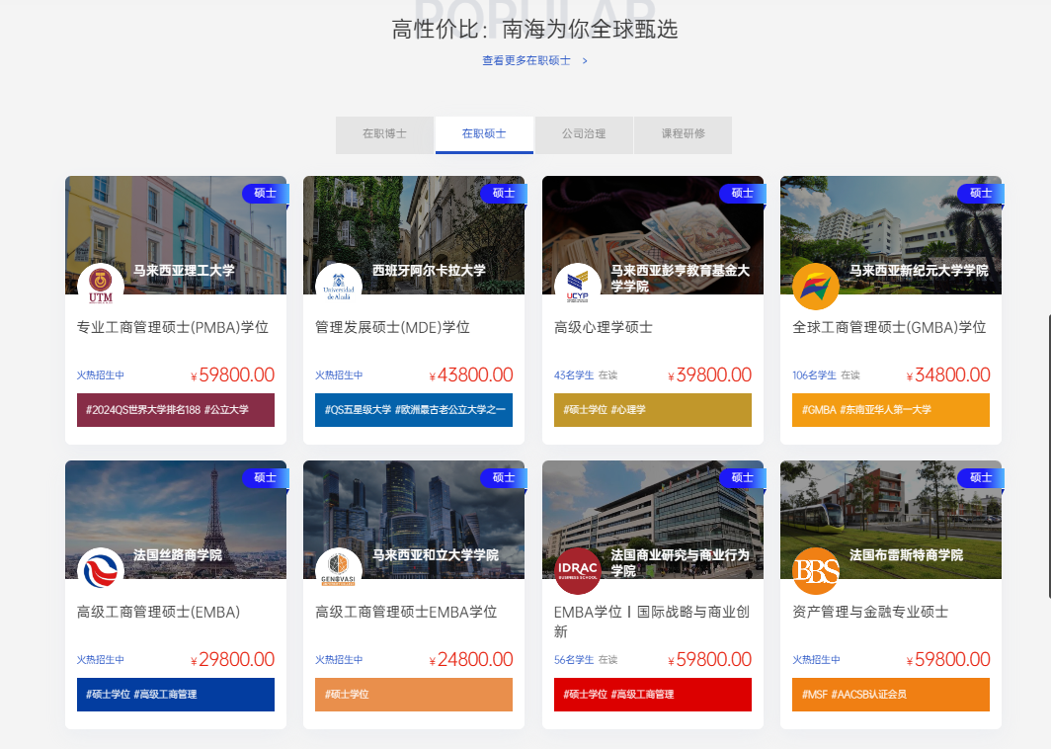Click the 硕士 badge on 西班牙阿尔卡拉大学 card
1051x749 pixels.
point(504,193)
